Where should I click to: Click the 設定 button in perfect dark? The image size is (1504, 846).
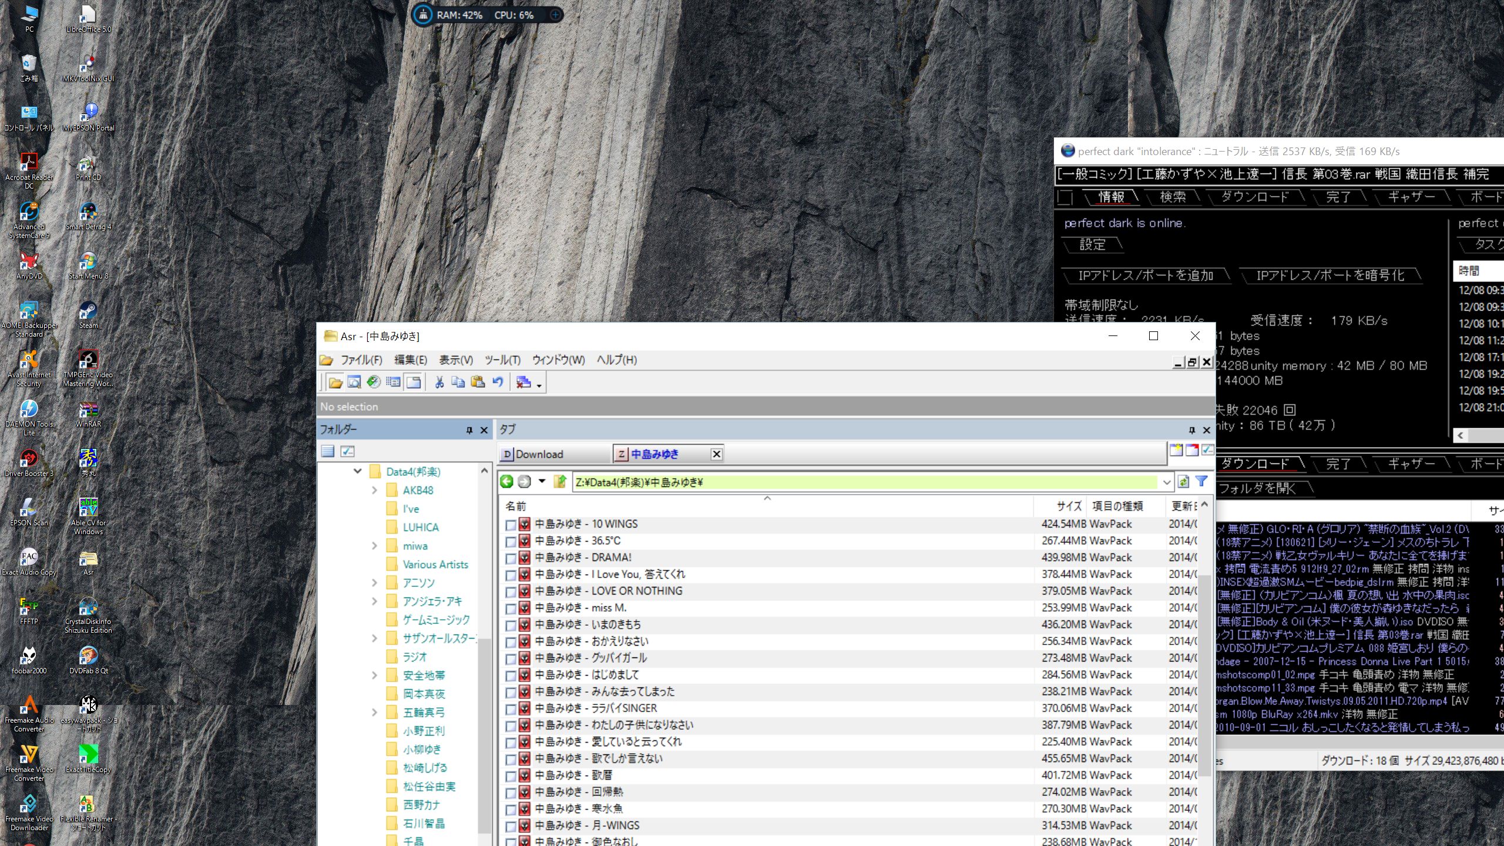[x=1092, y=245]
